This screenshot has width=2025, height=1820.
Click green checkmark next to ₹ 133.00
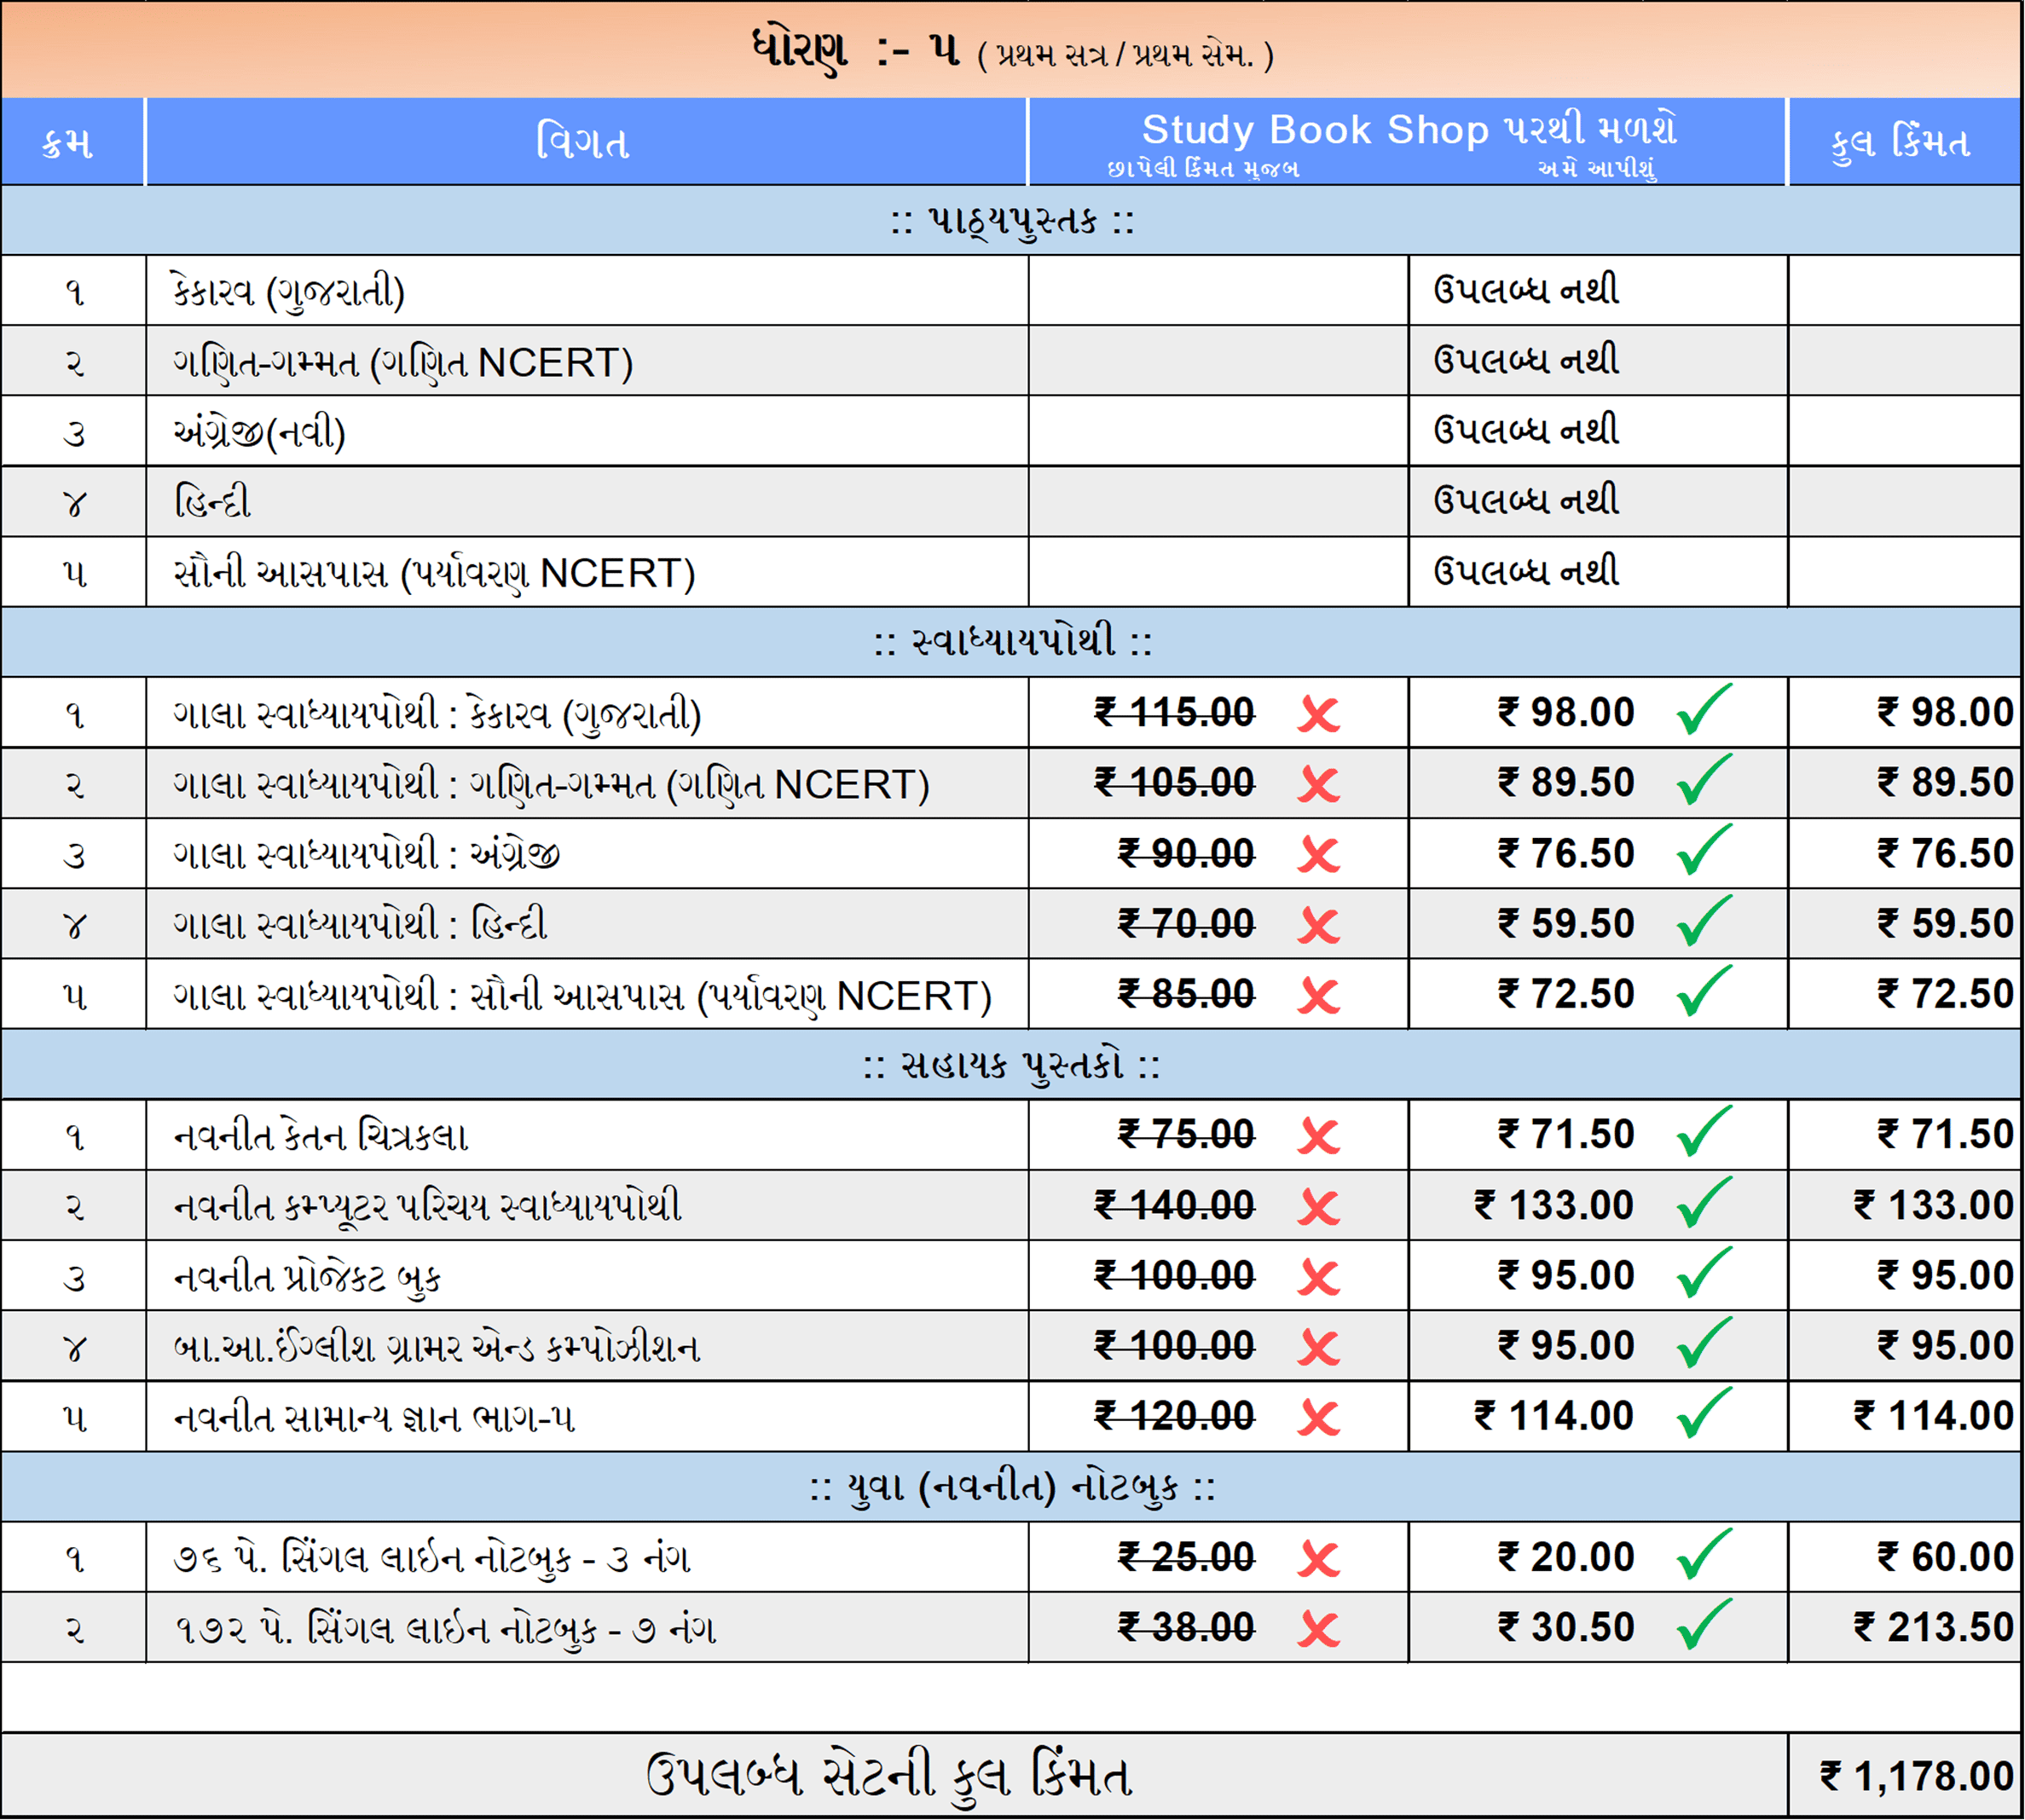[1704, 1203]
